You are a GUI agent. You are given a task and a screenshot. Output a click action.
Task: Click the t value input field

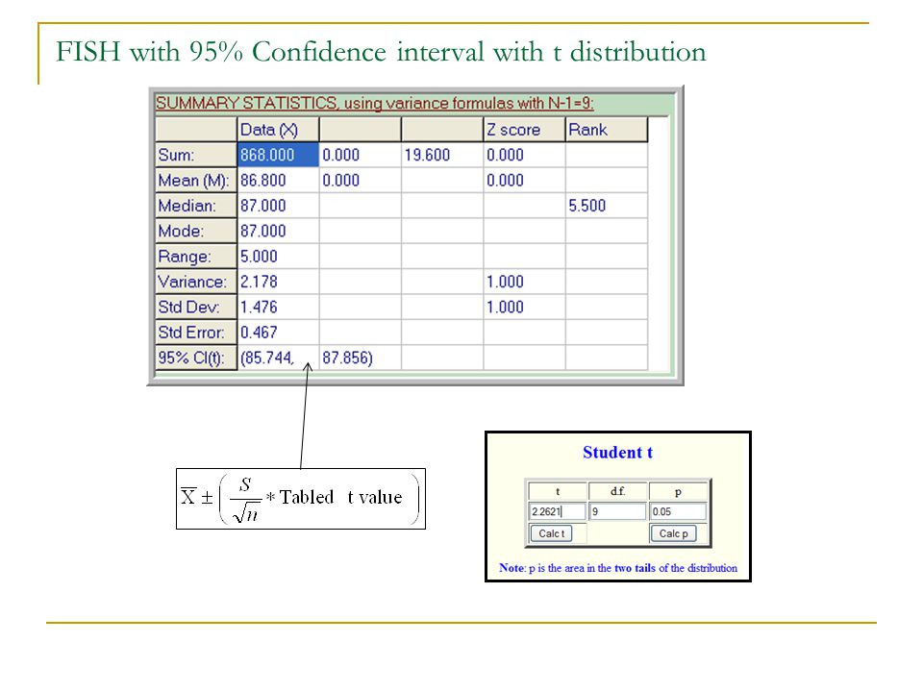(557, 511)
